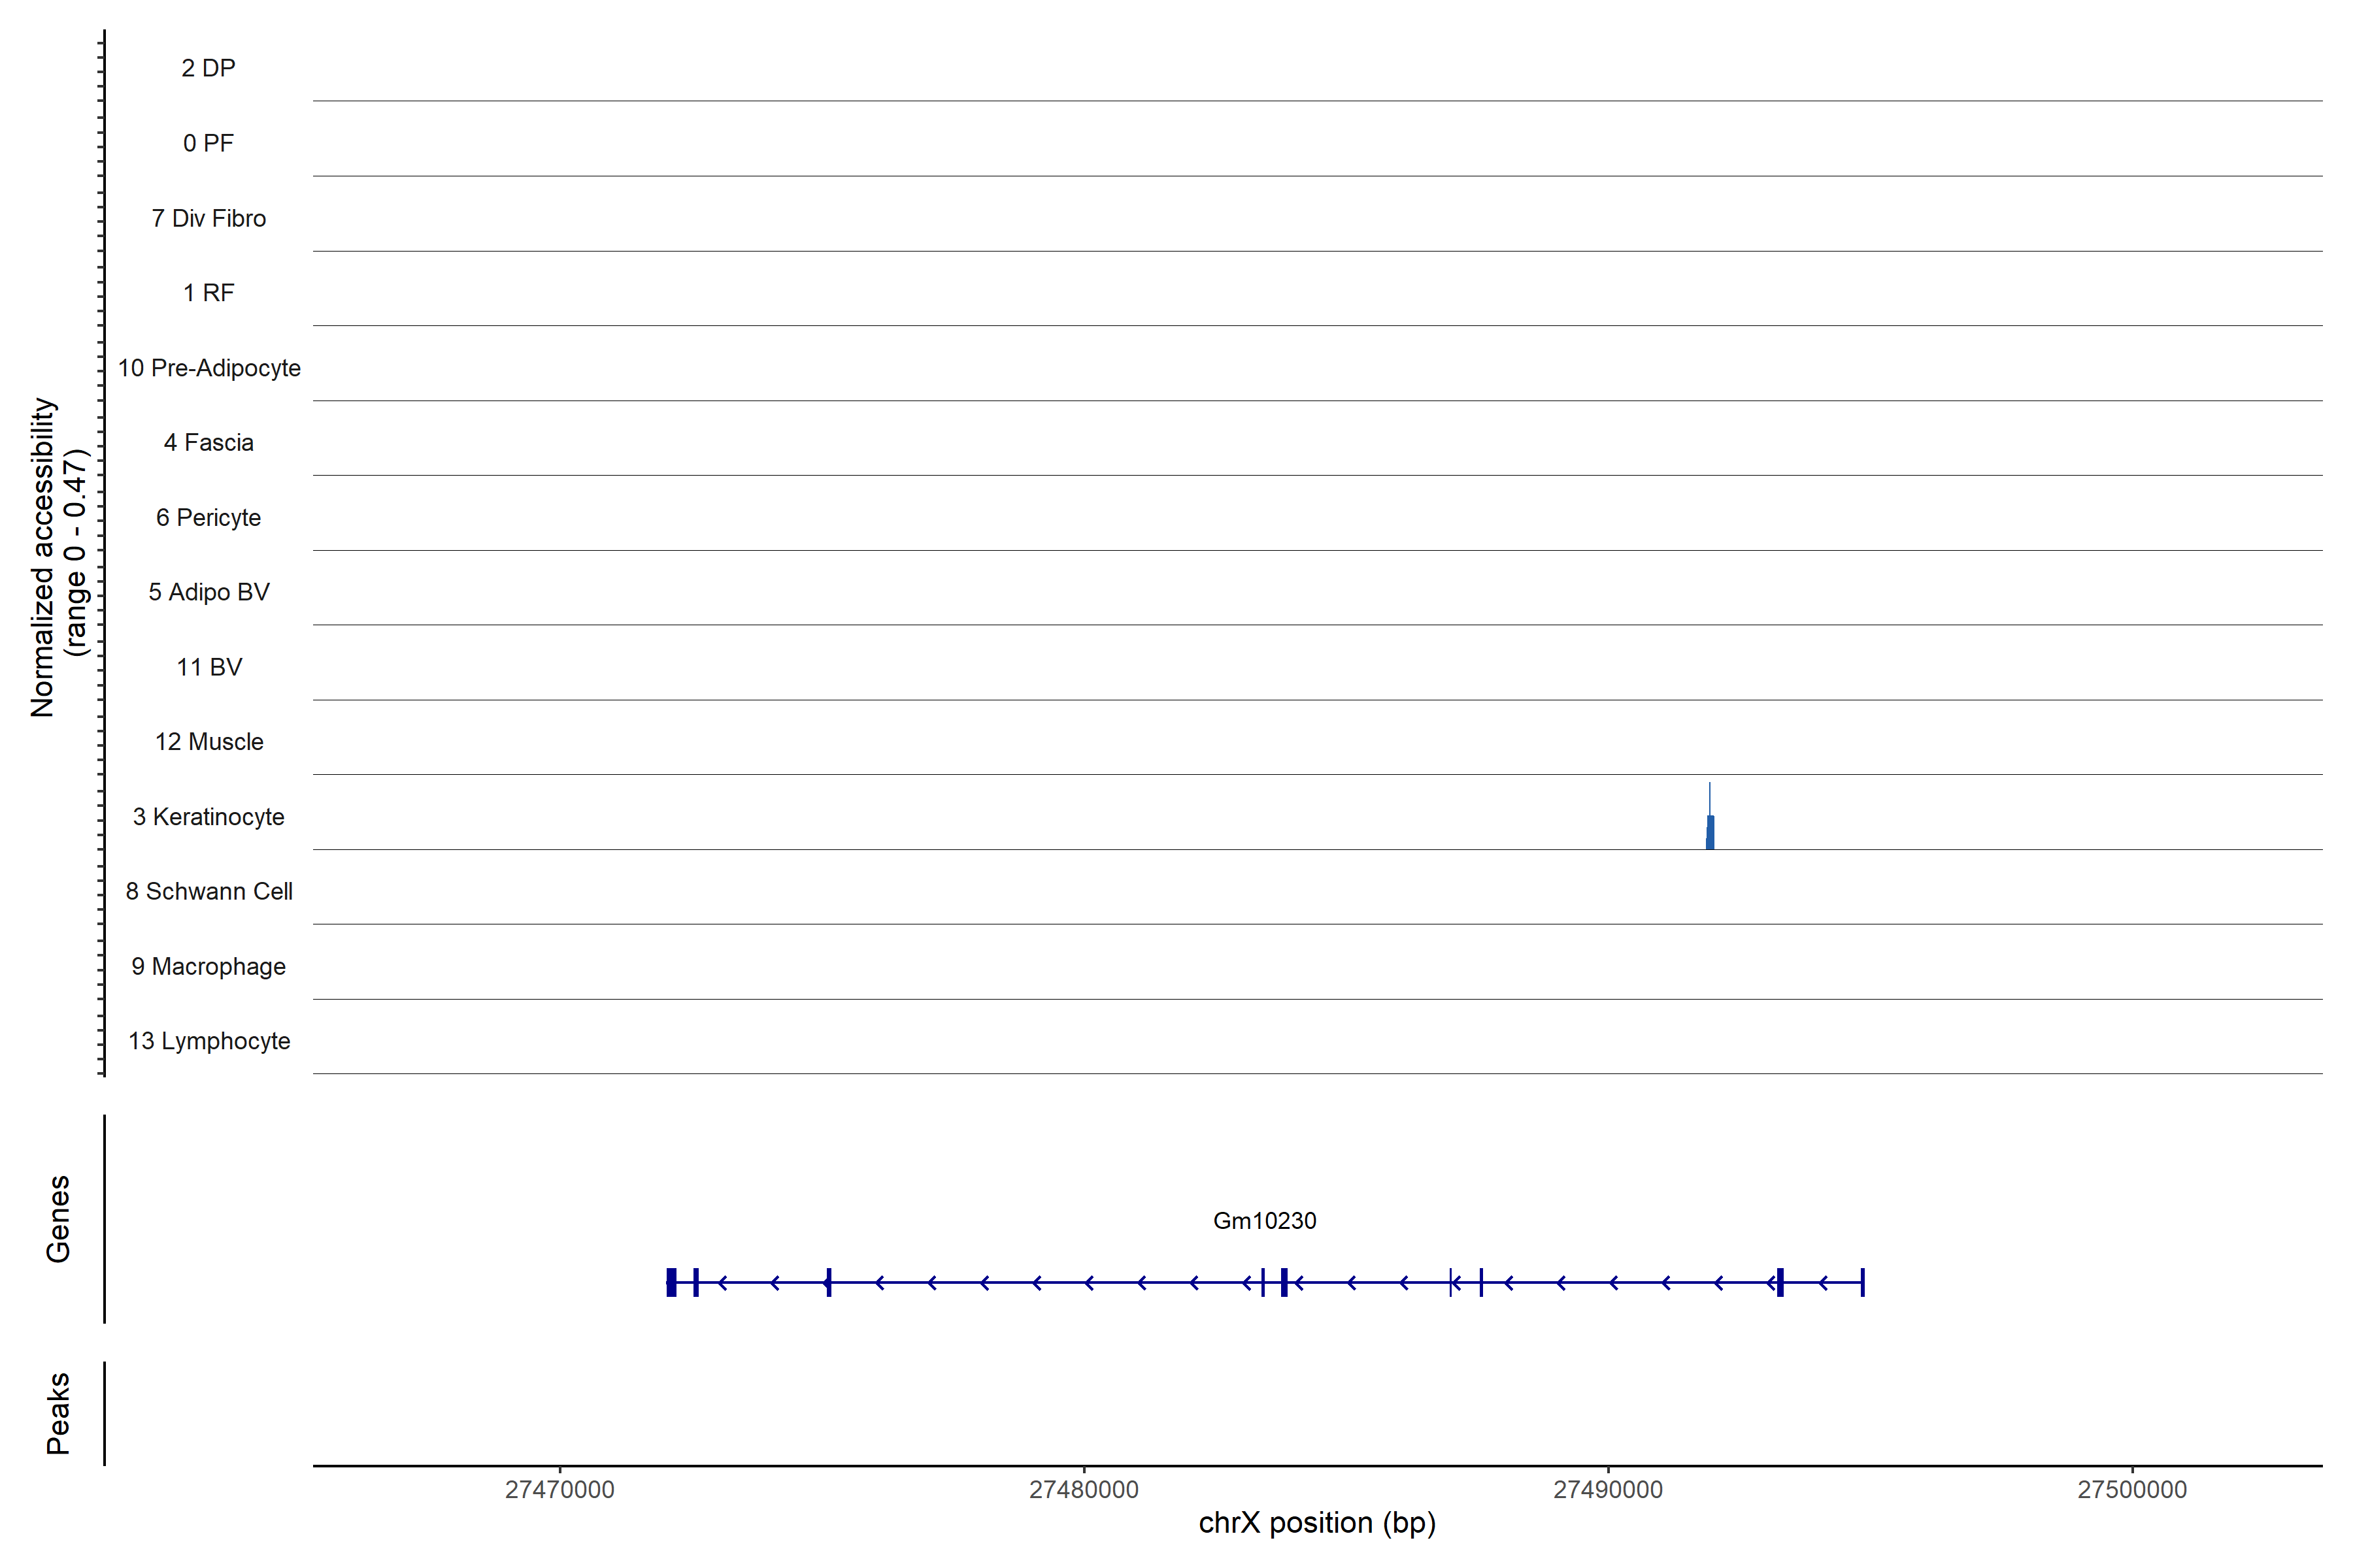The height and width of the screenshot is (1568, 2353).
Task: Click the 2 DP track label
Action: (208, 68)
